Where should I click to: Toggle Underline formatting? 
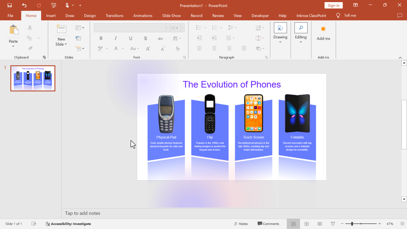point(130,38)
